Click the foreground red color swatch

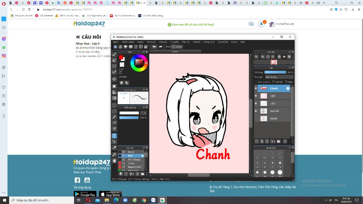click(x=121, y=57)
